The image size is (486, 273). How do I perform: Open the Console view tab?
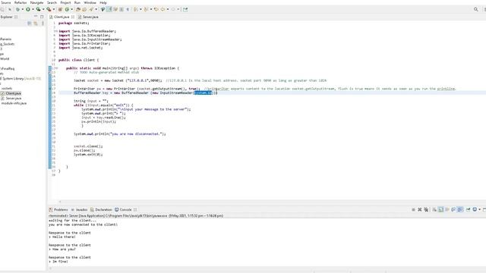tap(123, 209)
